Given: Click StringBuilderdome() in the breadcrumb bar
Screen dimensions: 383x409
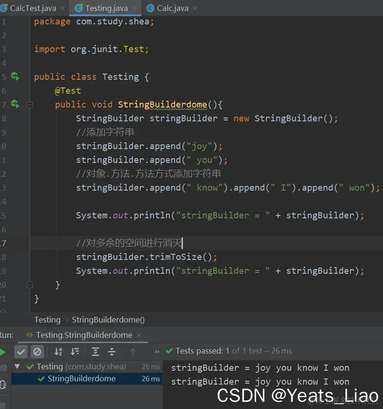Looking at the screenshot, I should coord(108,320).
